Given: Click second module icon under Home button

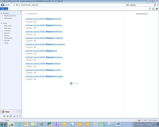Looking at the screenshot, I should click(x=8, y=116).
